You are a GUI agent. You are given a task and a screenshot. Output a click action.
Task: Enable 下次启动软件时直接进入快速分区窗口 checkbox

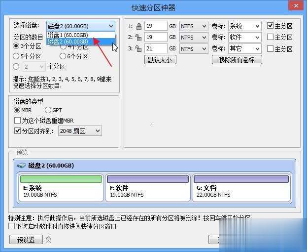coord(11,226)
